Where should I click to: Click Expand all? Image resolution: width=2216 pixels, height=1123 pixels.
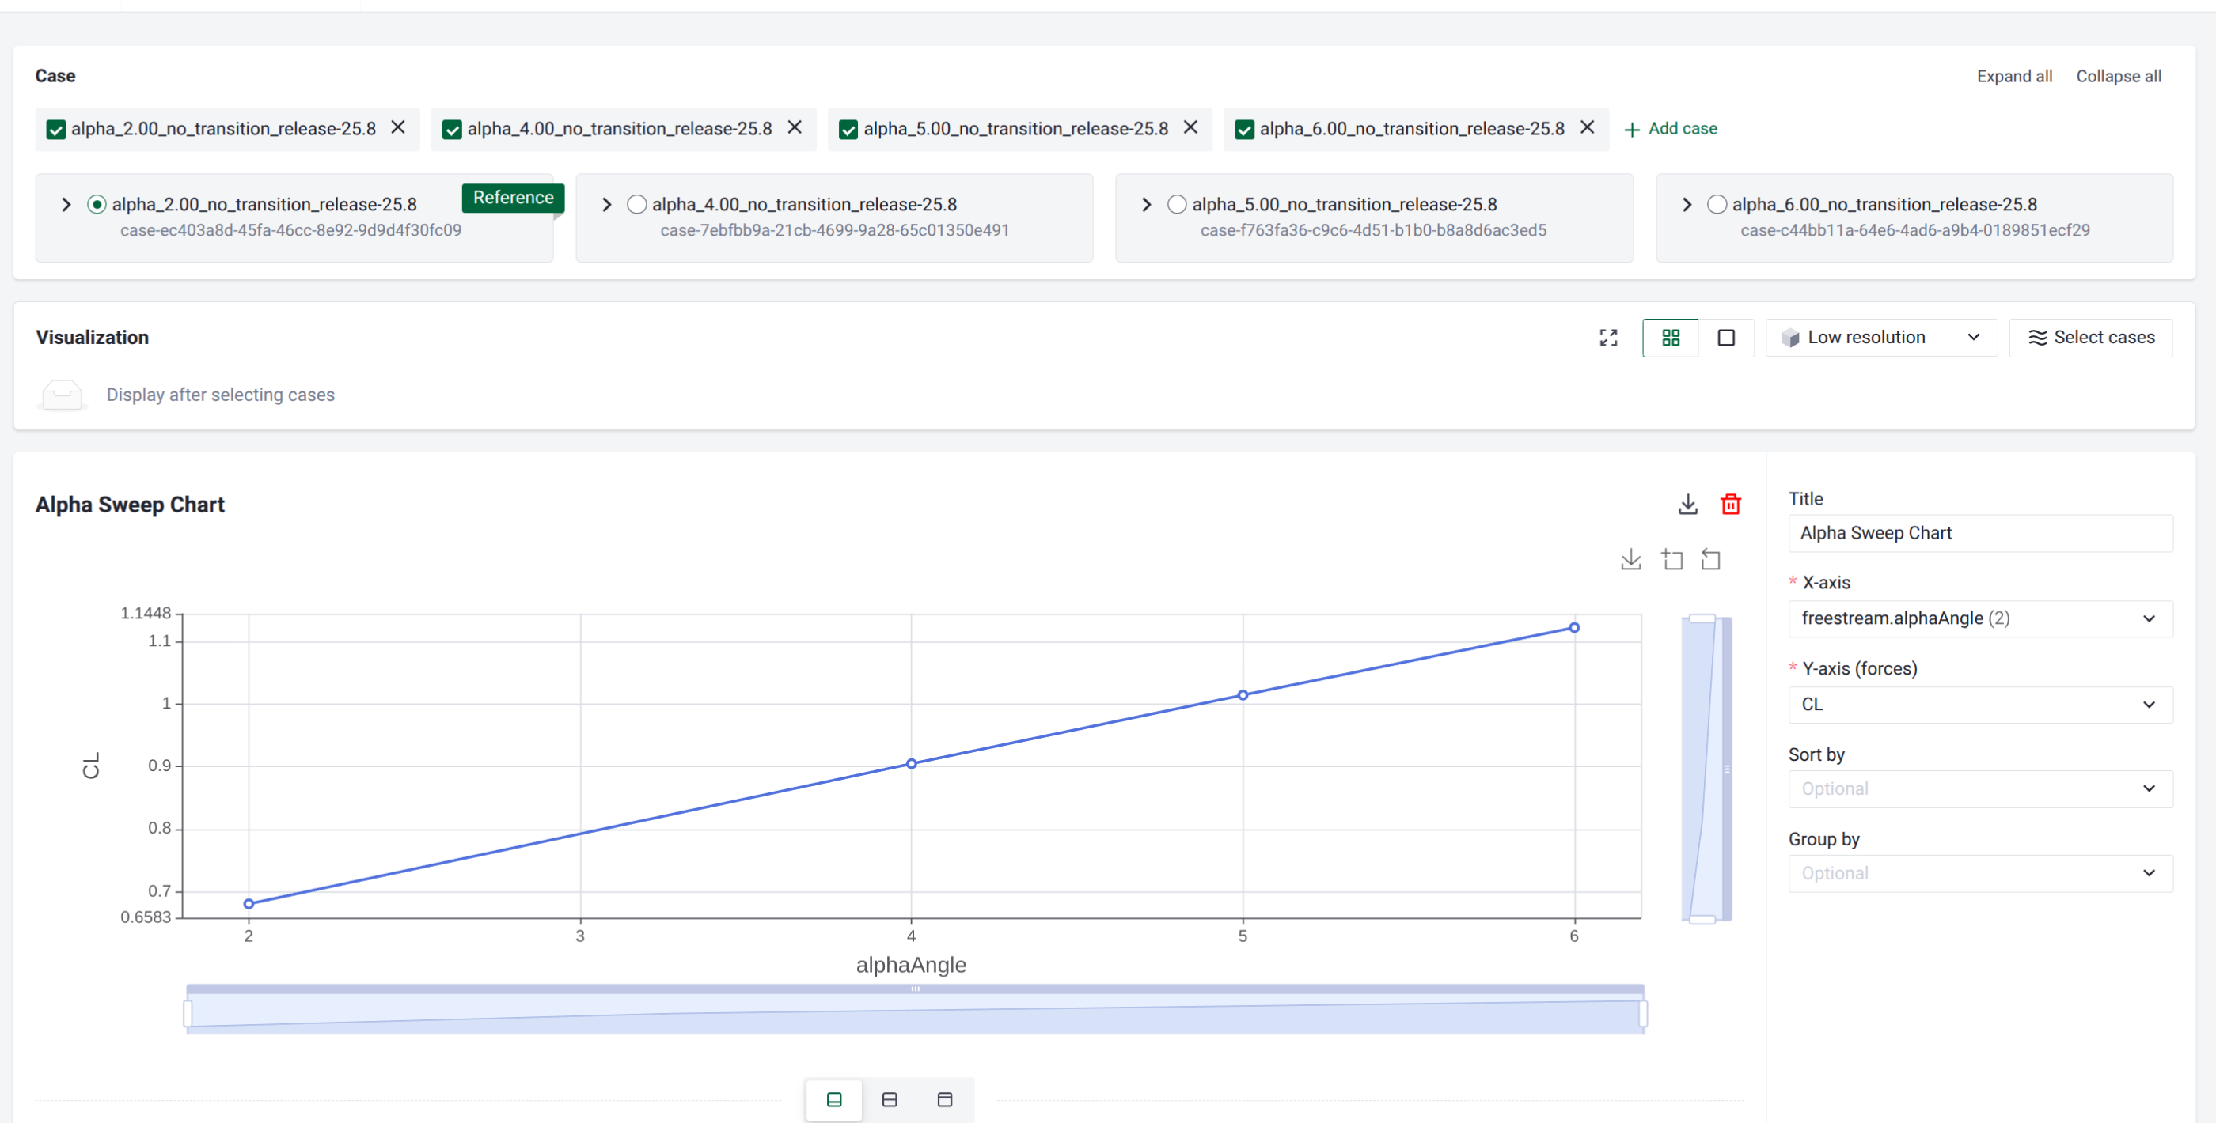pos(2014,77)
